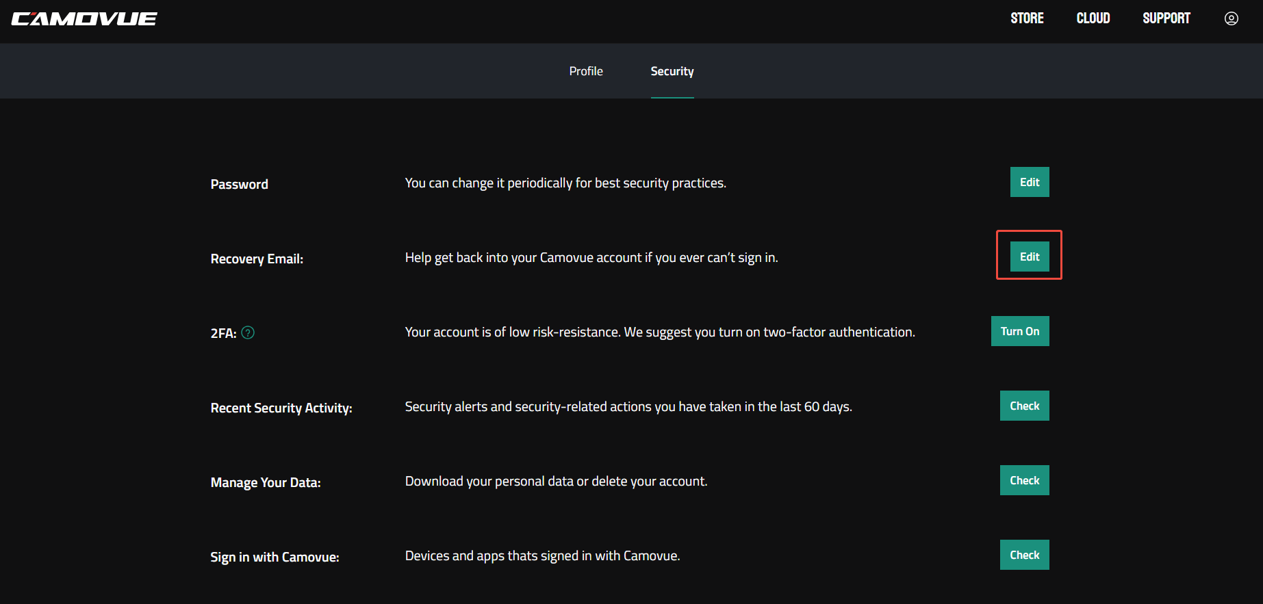Click 'Devices and apps thats signed in' text
1263x604 pixels.
point(542,555)
